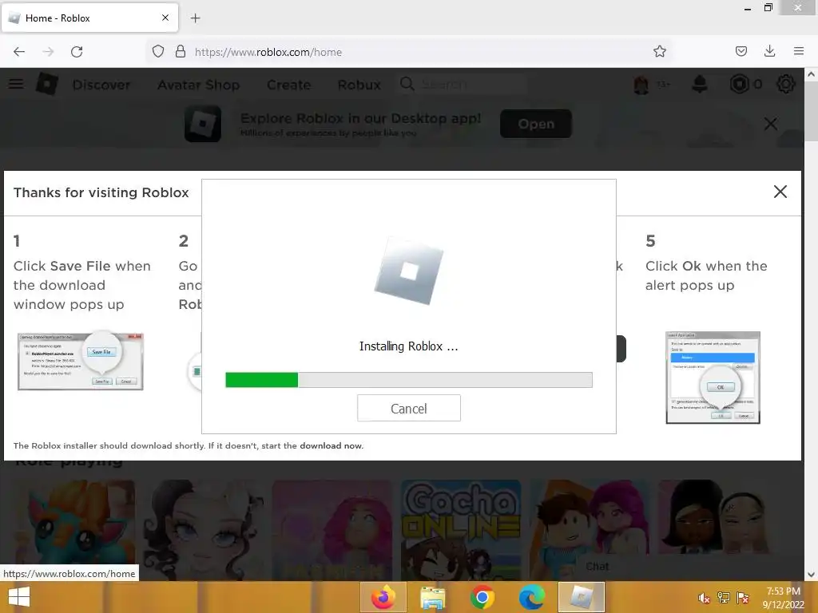The width and height of the screenshot is (818, 613).
Task: Open a new browser tab
Action: pos(195,18)
